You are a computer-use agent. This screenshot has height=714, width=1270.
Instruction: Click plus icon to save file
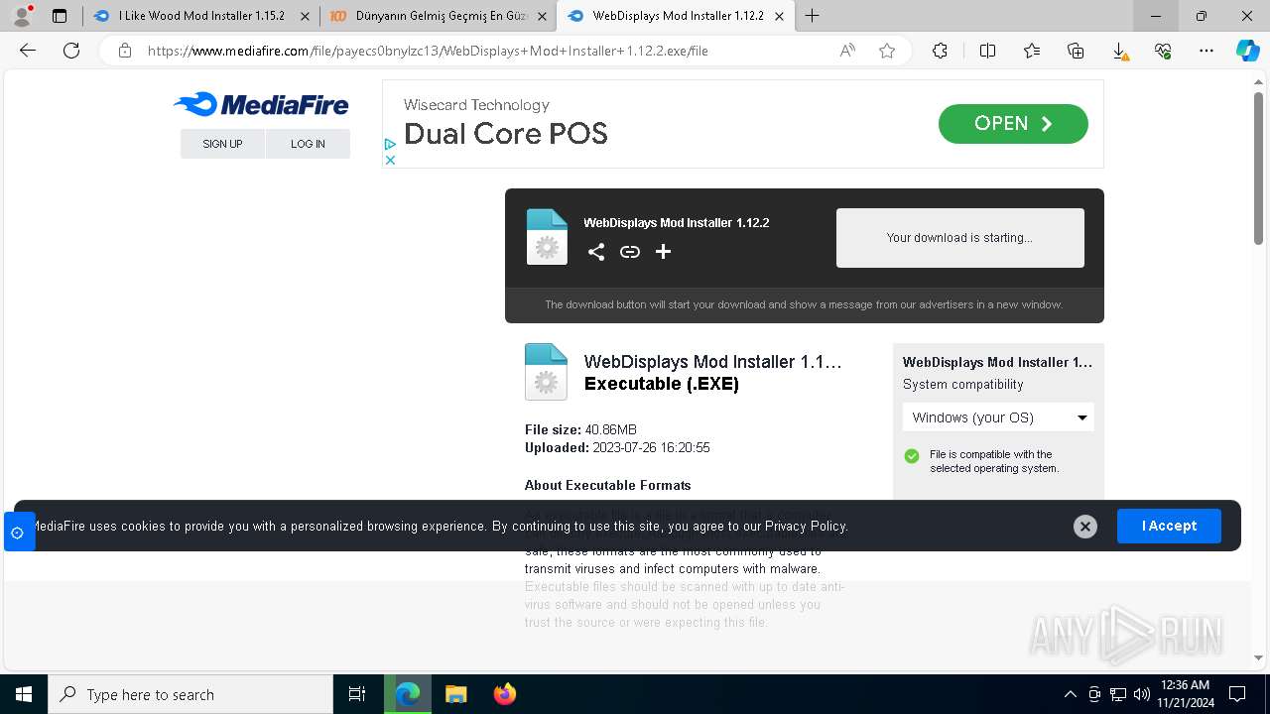tap(664, 252)
